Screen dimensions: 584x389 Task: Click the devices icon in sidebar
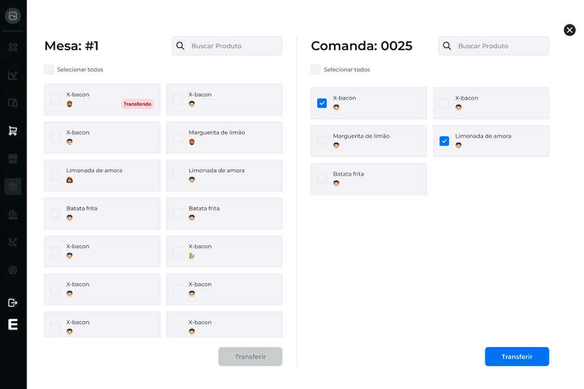tap(13, 103)
